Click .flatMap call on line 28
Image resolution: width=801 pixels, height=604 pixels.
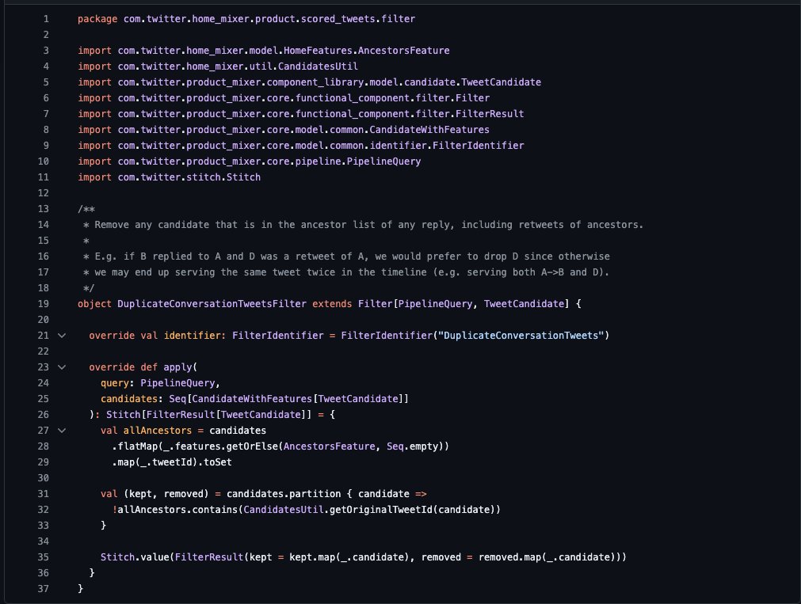(135, 446)
